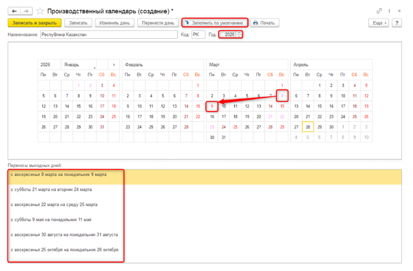The image size is (413, 271).
Task: Go to next month with calendar arrow
Action: point(114,65)
